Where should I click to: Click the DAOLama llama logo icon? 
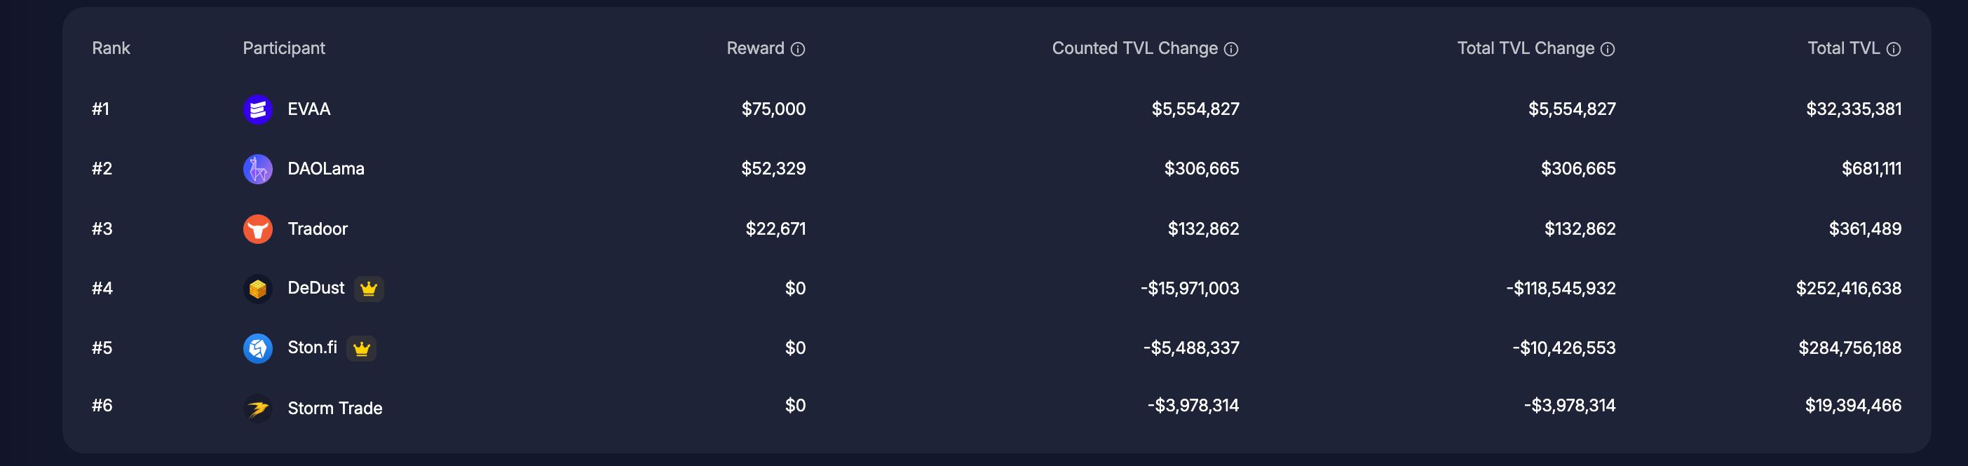coord(257,169)
